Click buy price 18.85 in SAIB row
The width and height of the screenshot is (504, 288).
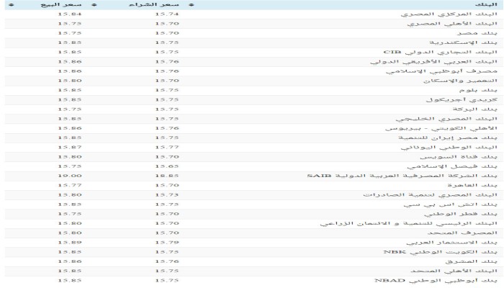pos(167,176)
